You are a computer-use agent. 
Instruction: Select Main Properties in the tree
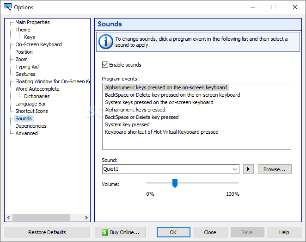[x=32, y=22]
